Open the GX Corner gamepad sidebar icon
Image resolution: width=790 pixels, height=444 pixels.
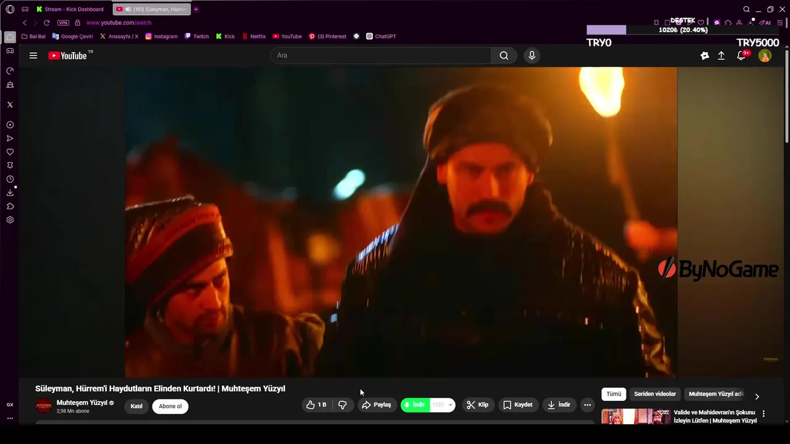coord(10,51)
